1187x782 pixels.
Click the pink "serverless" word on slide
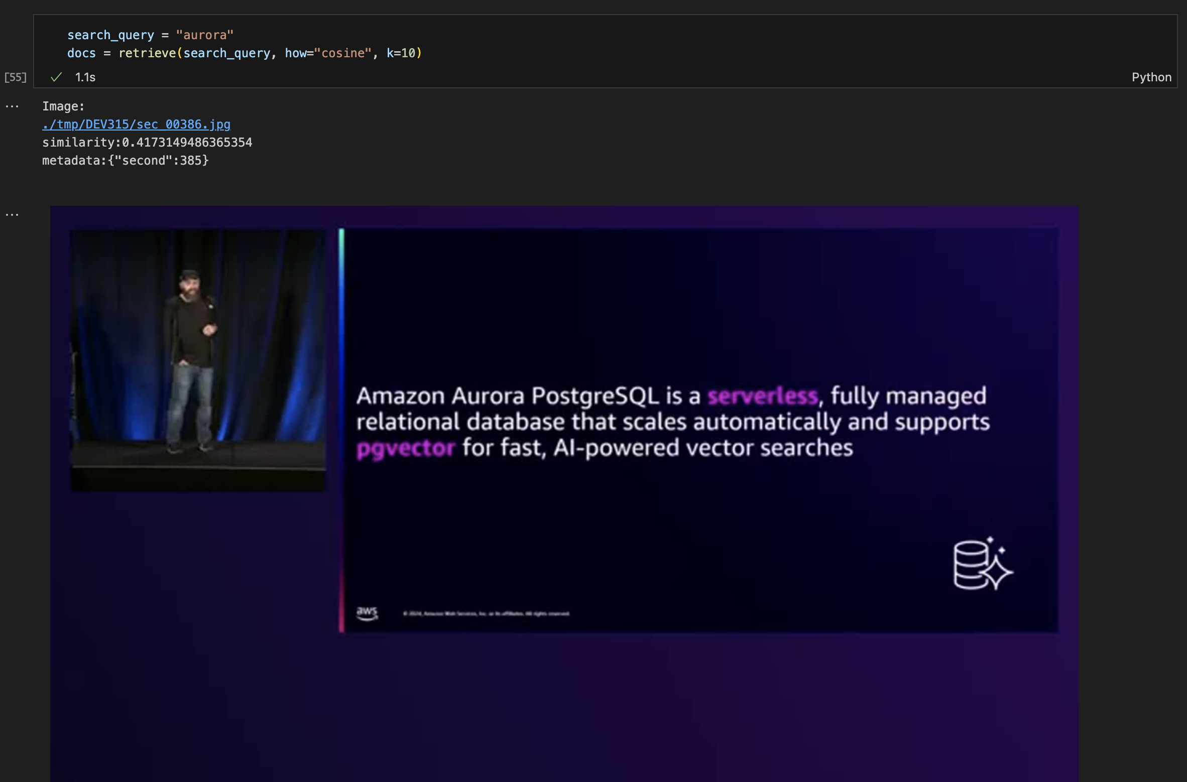click(x=762, y=396)
